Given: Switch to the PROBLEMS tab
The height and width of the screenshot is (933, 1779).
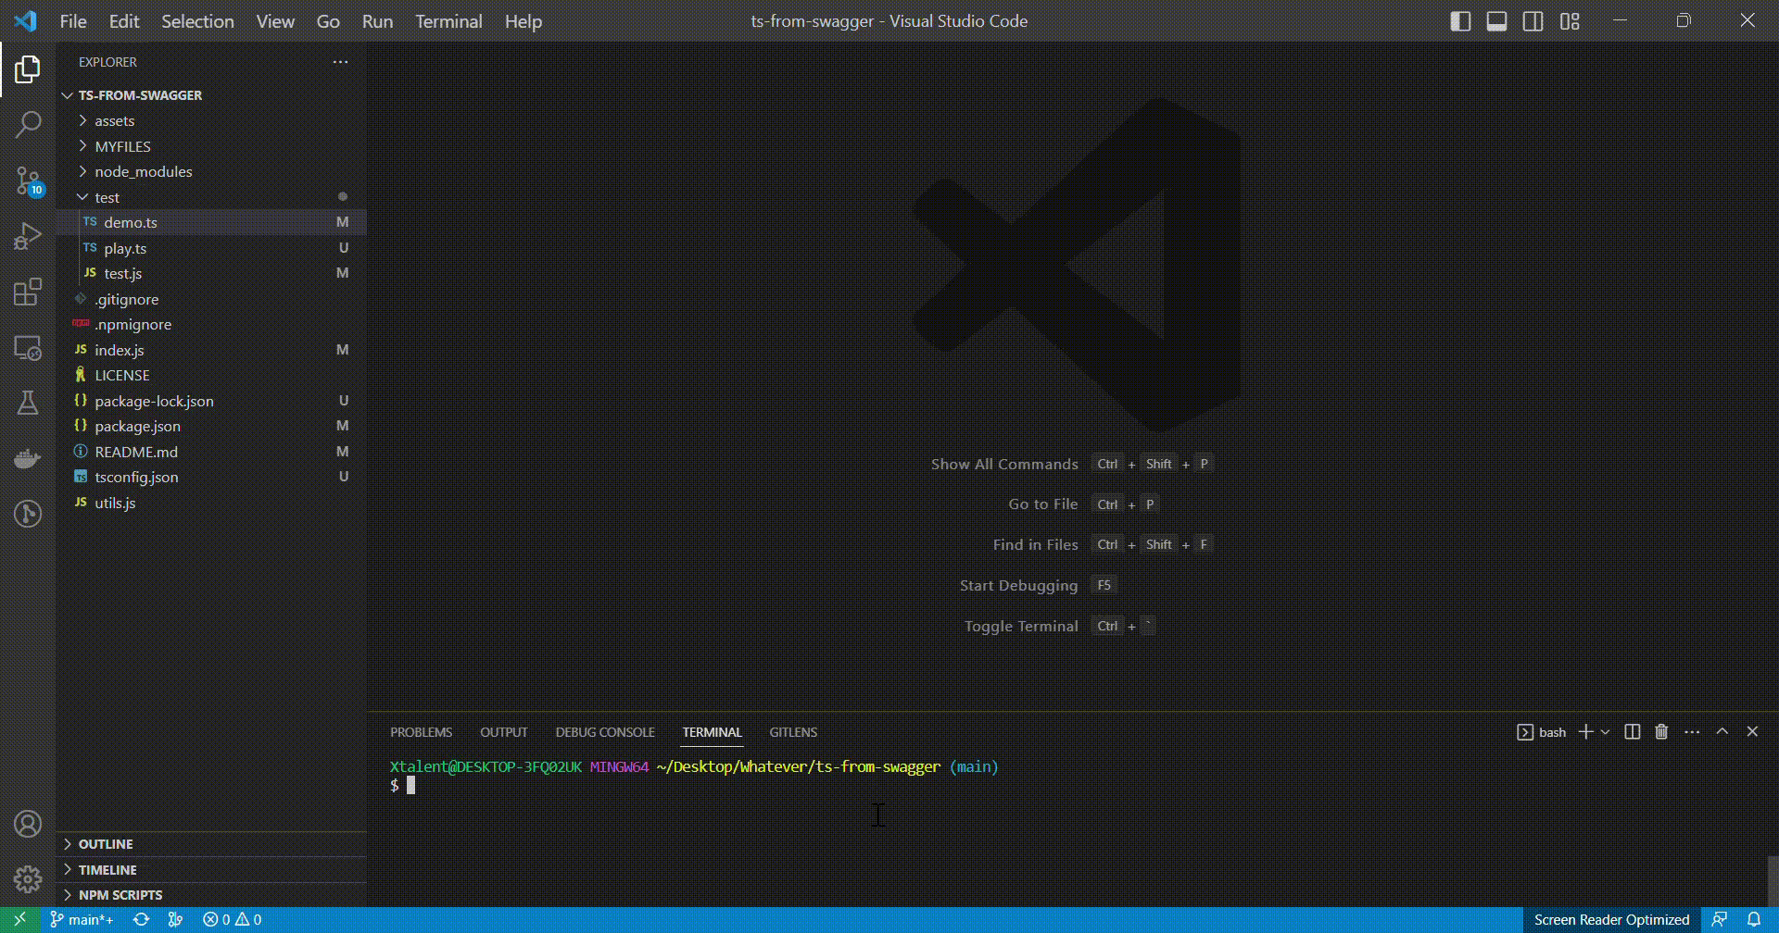Looking at the screenshot, I should (x=421, y=732).
